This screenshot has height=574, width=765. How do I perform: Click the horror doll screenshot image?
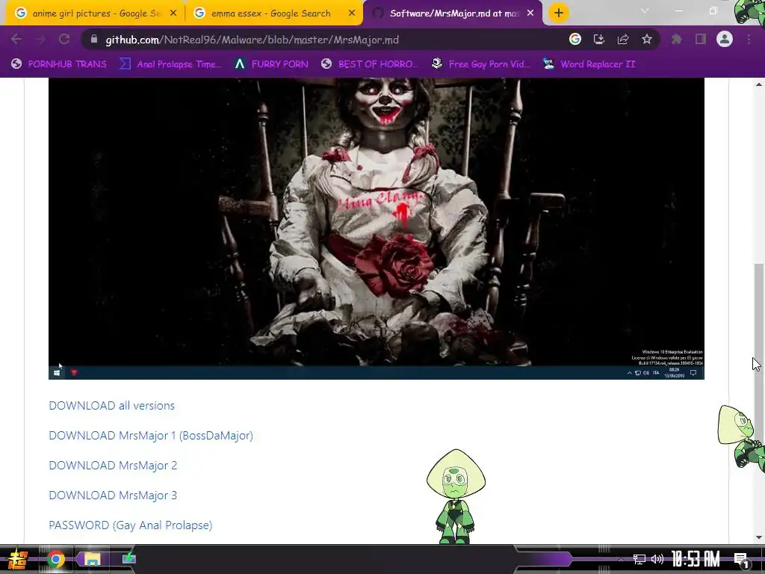click(x=377, y=229)
